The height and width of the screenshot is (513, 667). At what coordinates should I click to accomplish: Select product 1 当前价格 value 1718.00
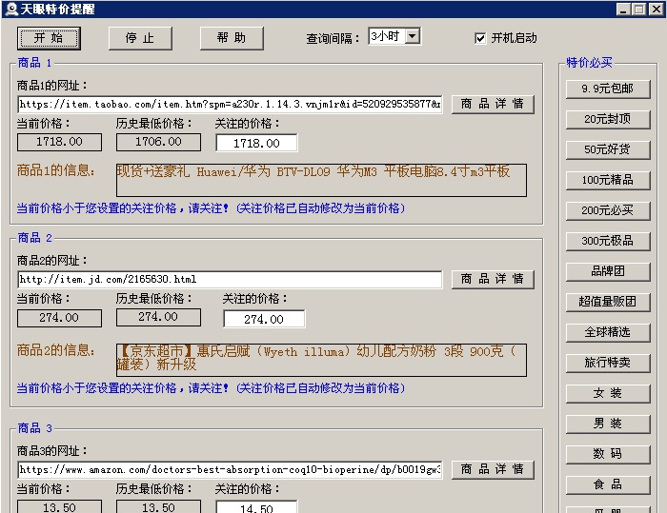pyautogui.click(x=59, y=142)
